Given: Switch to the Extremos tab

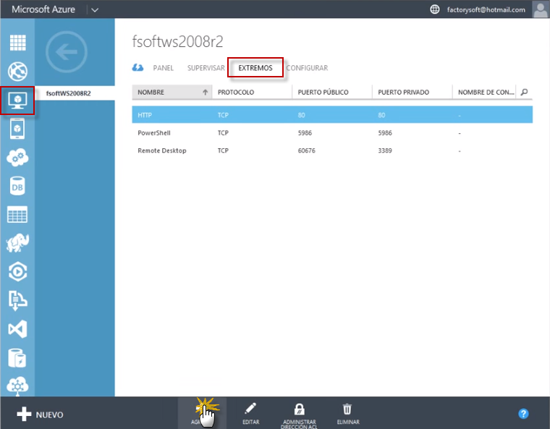Looking at the screenshot, I should click(x=255, y=68).
